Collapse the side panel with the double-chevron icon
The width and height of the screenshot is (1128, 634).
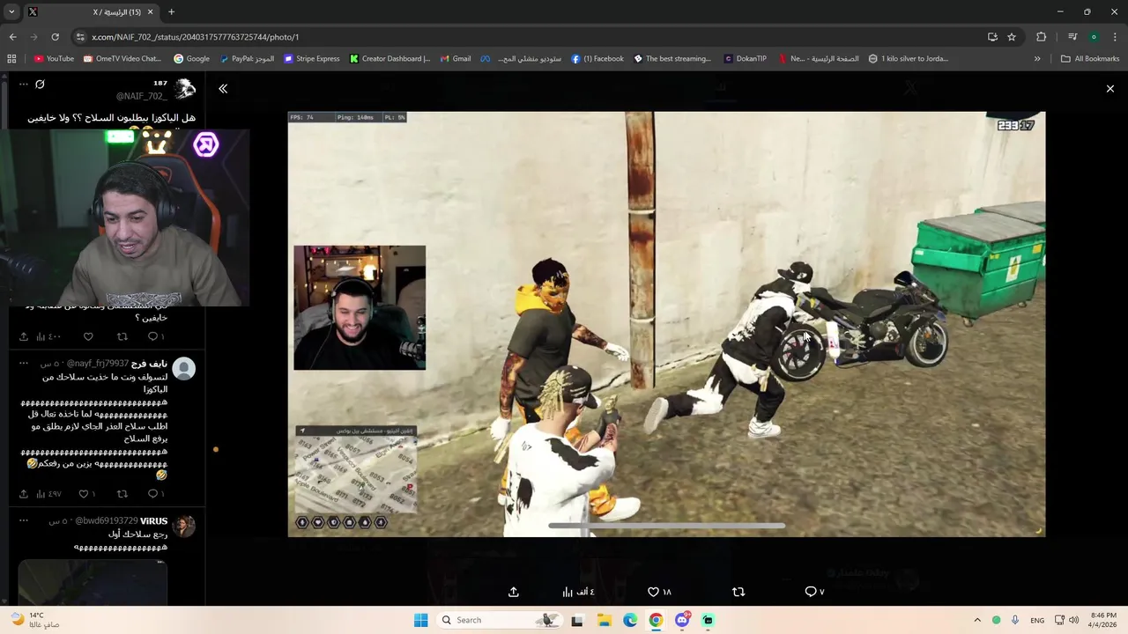click(x=223, y=89)
